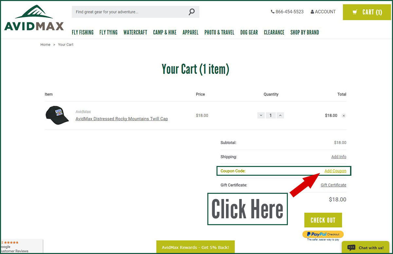Open the cart via the header cart icon
Viewport: 393px width, 254px height.
click(355, 12)
